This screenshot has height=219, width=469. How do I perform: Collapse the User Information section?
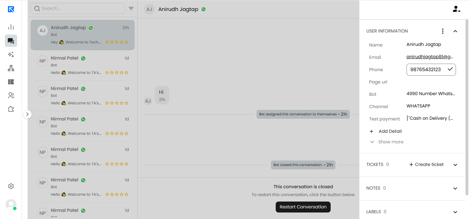pyautogui.click(x=455, y=31)
